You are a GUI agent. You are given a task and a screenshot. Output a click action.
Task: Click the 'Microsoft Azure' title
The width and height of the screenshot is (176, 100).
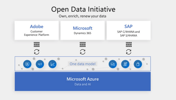tap(83, 79)
